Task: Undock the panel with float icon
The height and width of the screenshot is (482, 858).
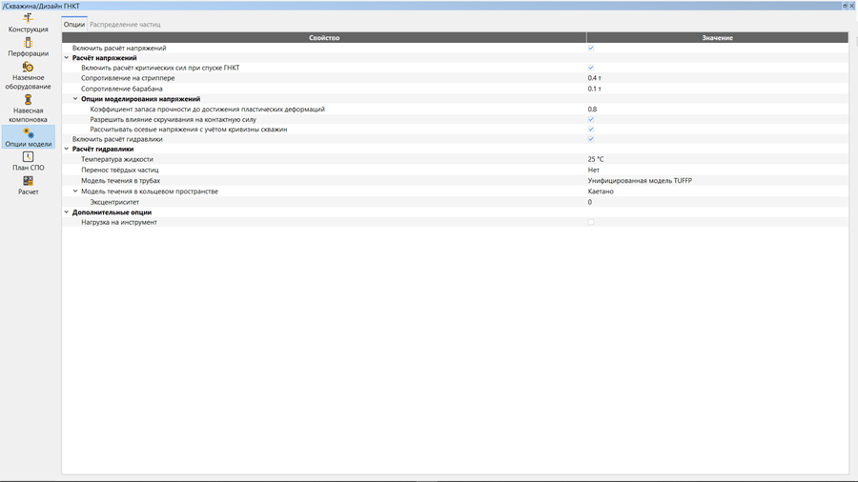Action: 844,6
